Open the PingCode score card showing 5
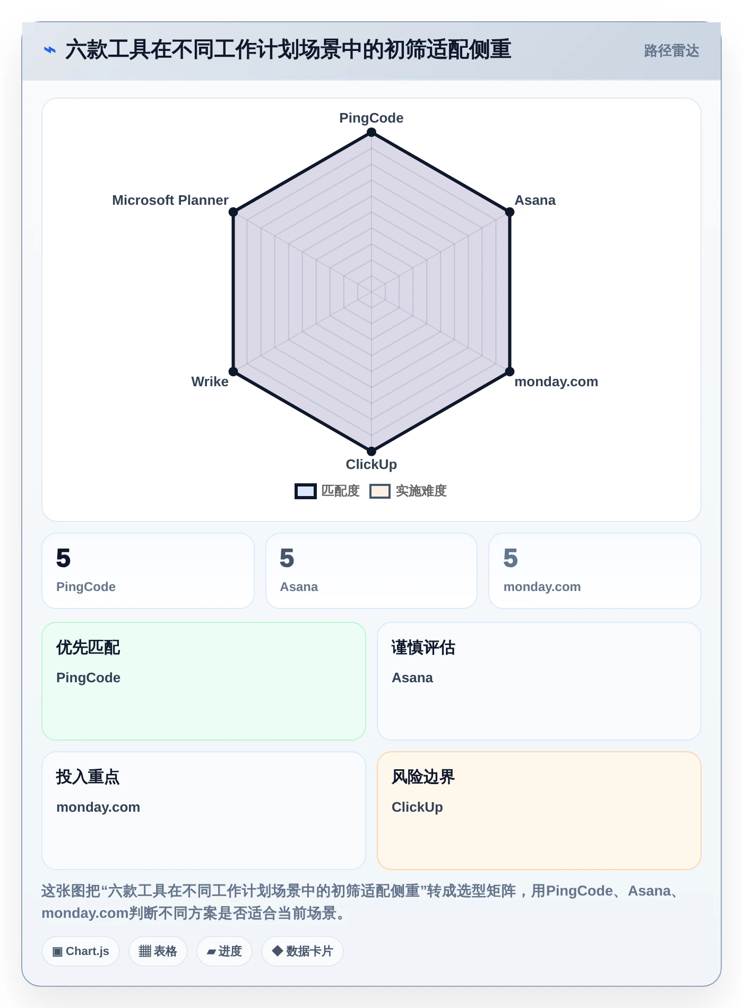Viewport: 743px width, 1008px height. (148, 571)
